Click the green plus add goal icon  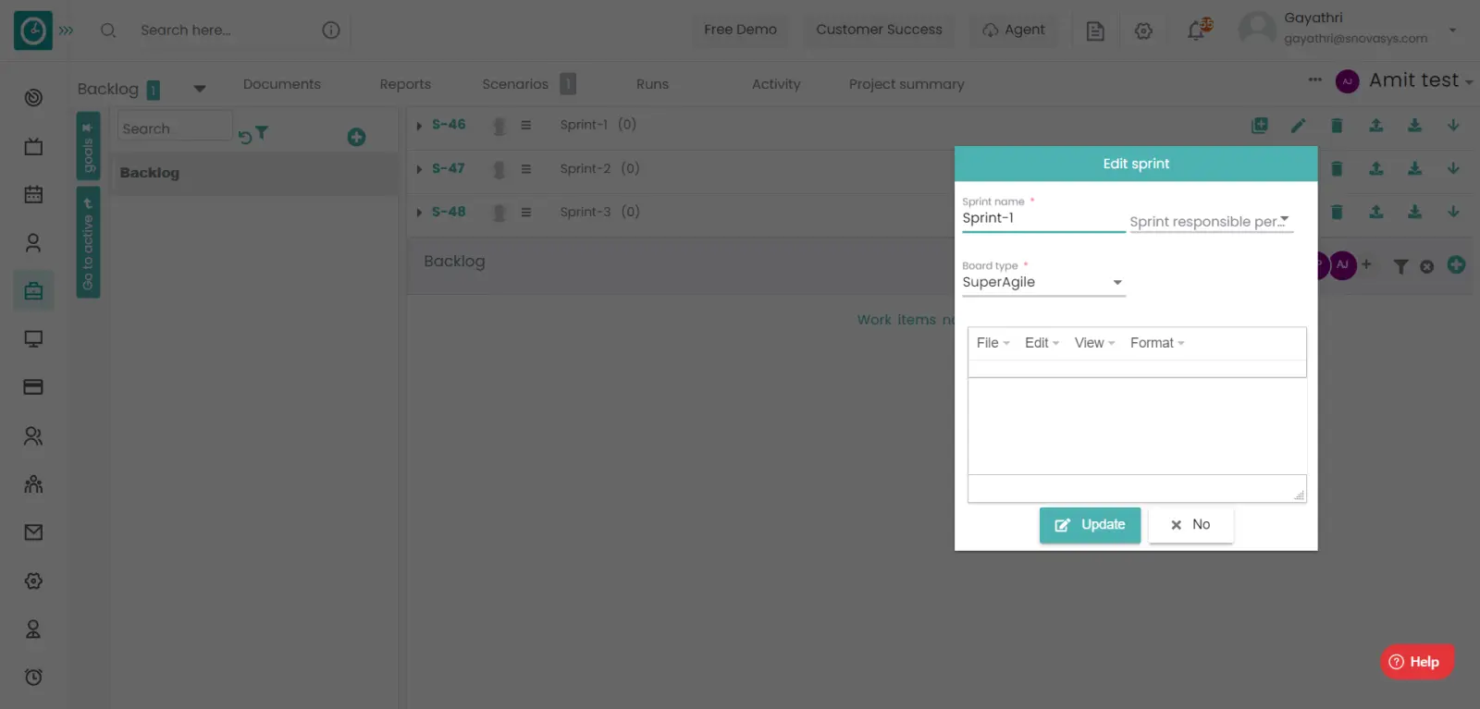(356, 137)
